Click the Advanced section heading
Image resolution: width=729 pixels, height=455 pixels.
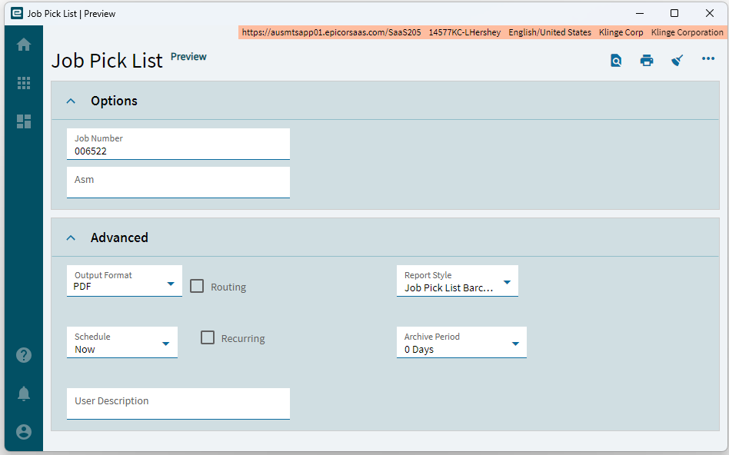[119, 237]
